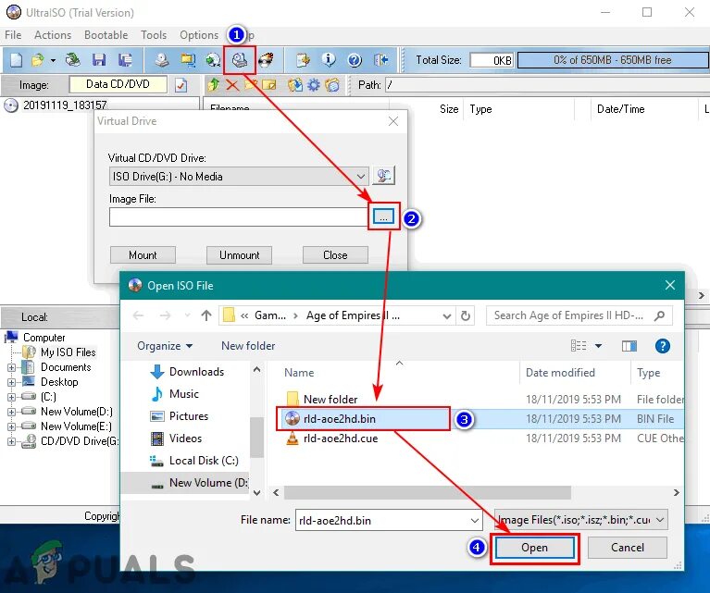Image resolution: width=710 pixels, height=593 pixels.
Task: Open the Tools menu
Action: [154, 35]
